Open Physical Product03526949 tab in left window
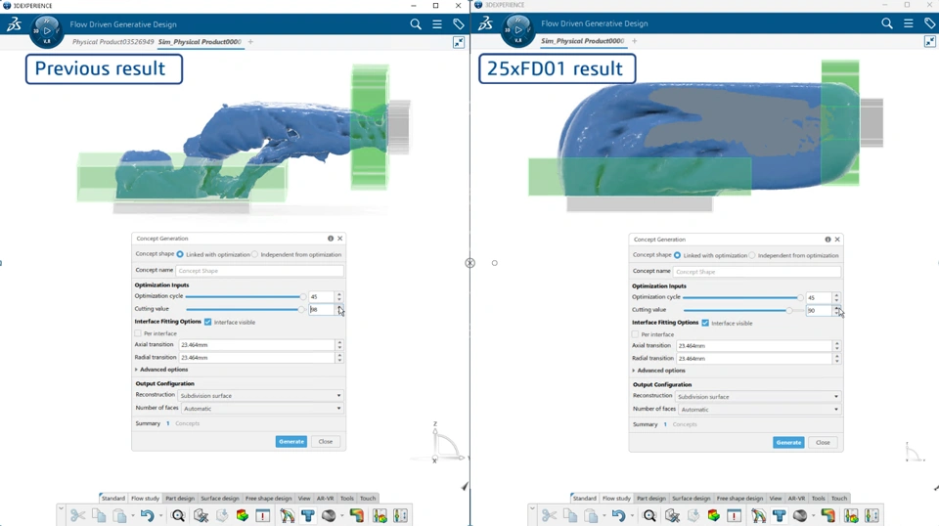Viewport: 939px width, 526px height. [x=113, y=42]
